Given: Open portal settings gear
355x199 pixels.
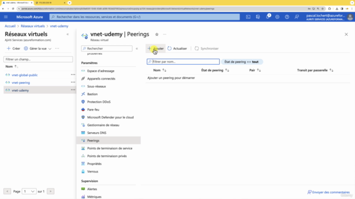Looking at the screenshot, I should 277,17.
